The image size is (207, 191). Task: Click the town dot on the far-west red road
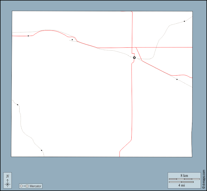tap(28, 36)
